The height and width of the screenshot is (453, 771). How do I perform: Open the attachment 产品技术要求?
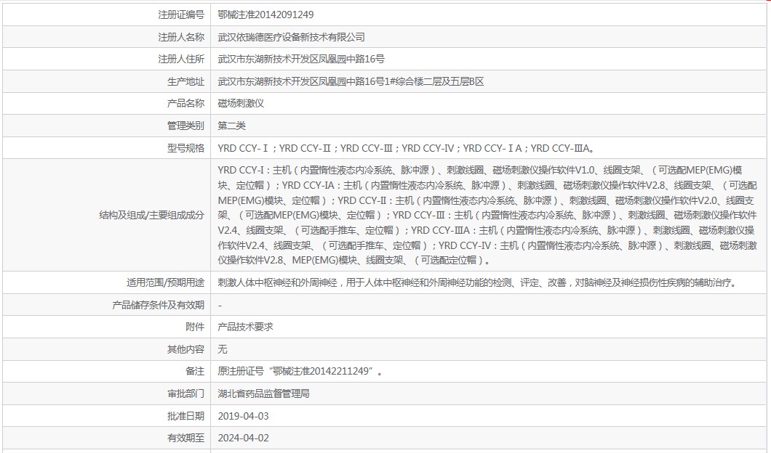pyautogui.click(x=245, y=327)
